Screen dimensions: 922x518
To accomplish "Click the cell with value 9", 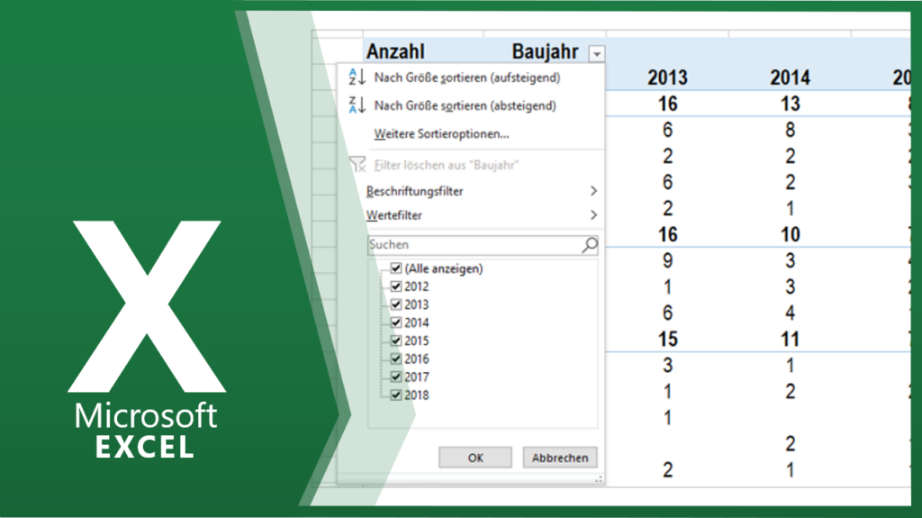I will [x=667, y=260].
